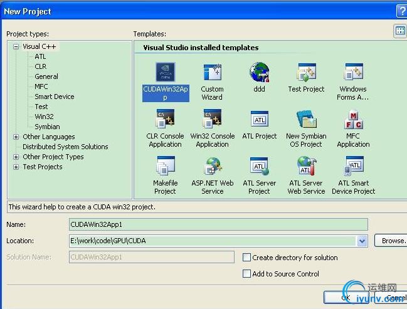The width and height of the screenshot is (407, 309).
Task: Select the Windows Forms Application template icon
Action: tap(353, 72)
